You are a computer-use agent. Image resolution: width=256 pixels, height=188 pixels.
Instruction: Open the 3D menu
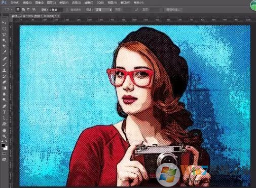pos(100,3)
